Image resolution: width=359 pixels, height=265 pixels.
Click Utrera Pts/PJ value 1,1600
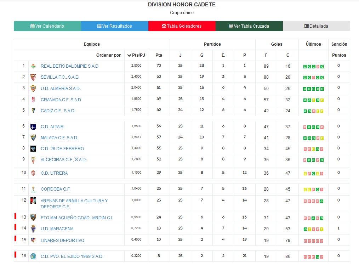(136, 173)
